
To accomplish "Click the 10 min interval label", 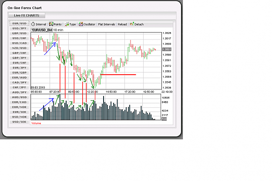I will [x=58, y=30].
